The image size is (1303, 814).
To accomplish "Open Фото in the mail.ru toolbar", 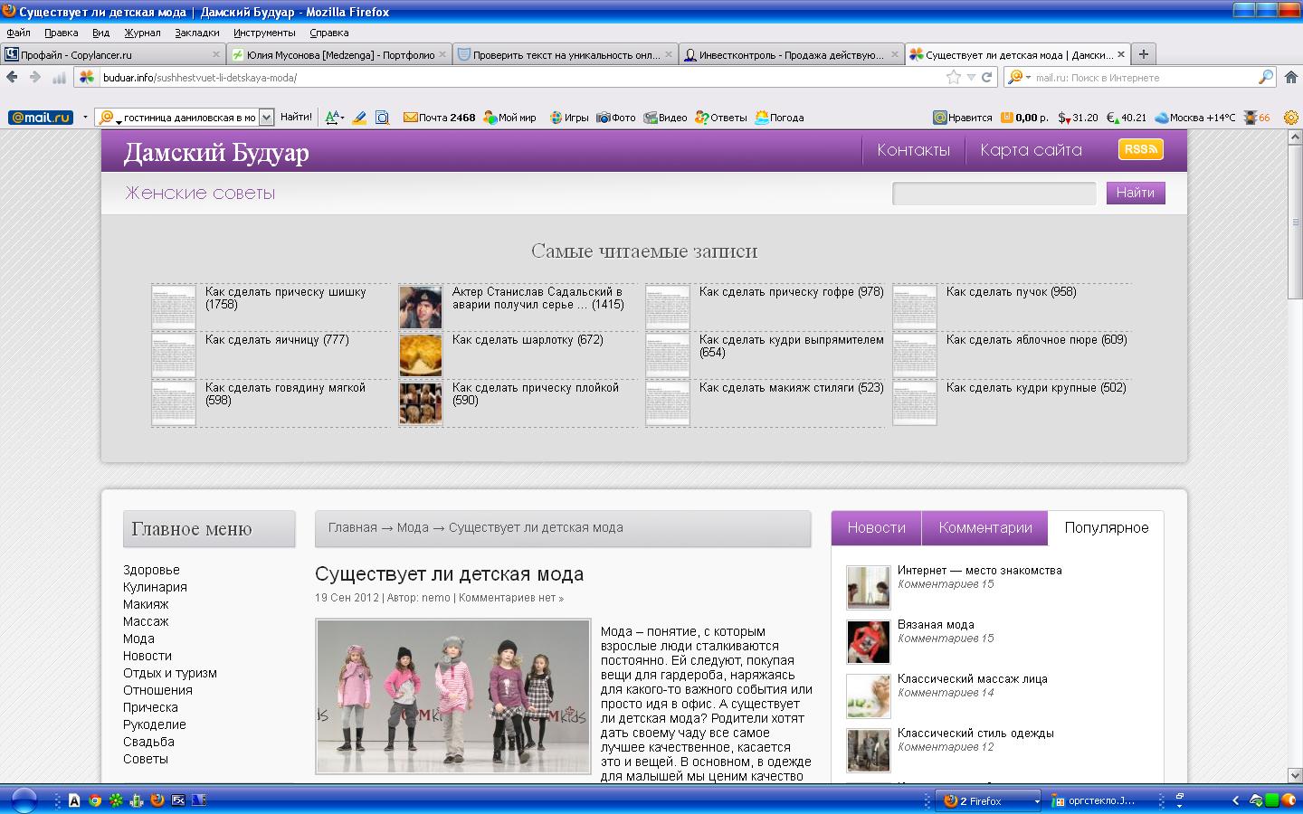I will (616, 118).
